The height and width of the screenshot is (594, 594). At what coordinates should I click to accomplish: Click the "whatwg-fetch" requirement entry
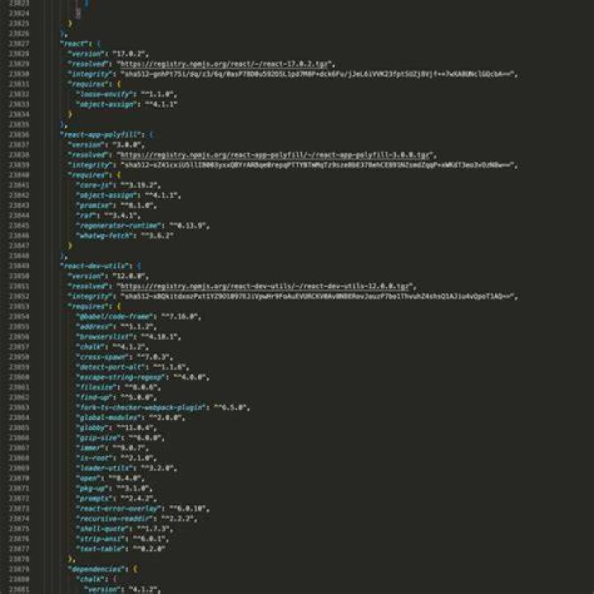125,236
